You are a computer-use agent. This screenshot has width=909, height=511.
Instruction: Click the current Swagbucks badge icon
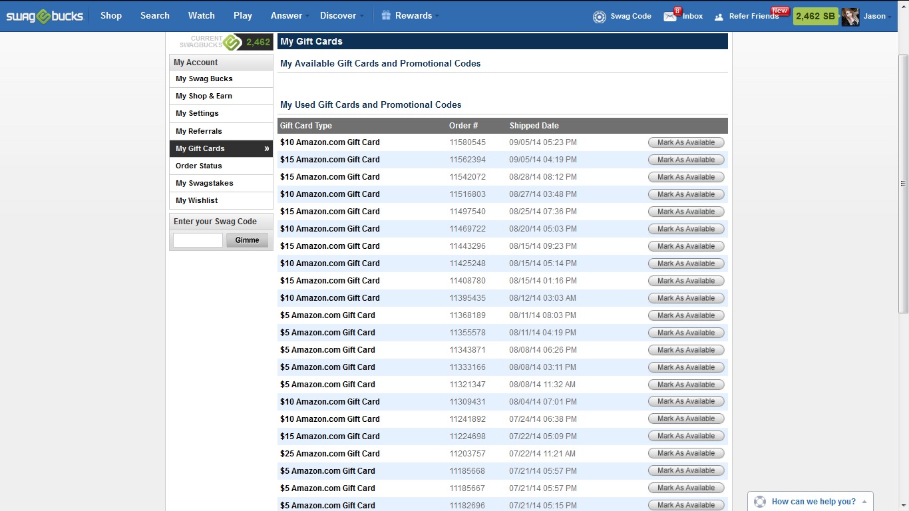pyautogui.click(x=232, y=42)
